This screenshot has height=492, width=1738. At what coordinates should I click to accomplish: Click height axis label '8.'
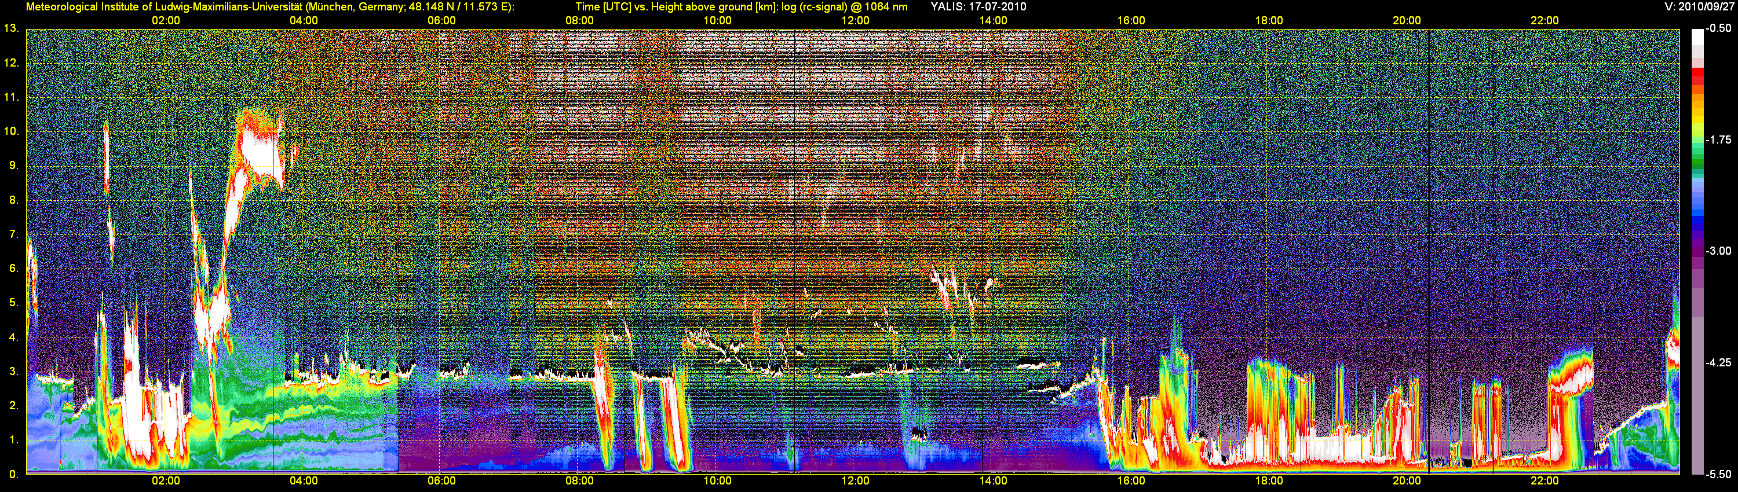(x=13, y=200)
